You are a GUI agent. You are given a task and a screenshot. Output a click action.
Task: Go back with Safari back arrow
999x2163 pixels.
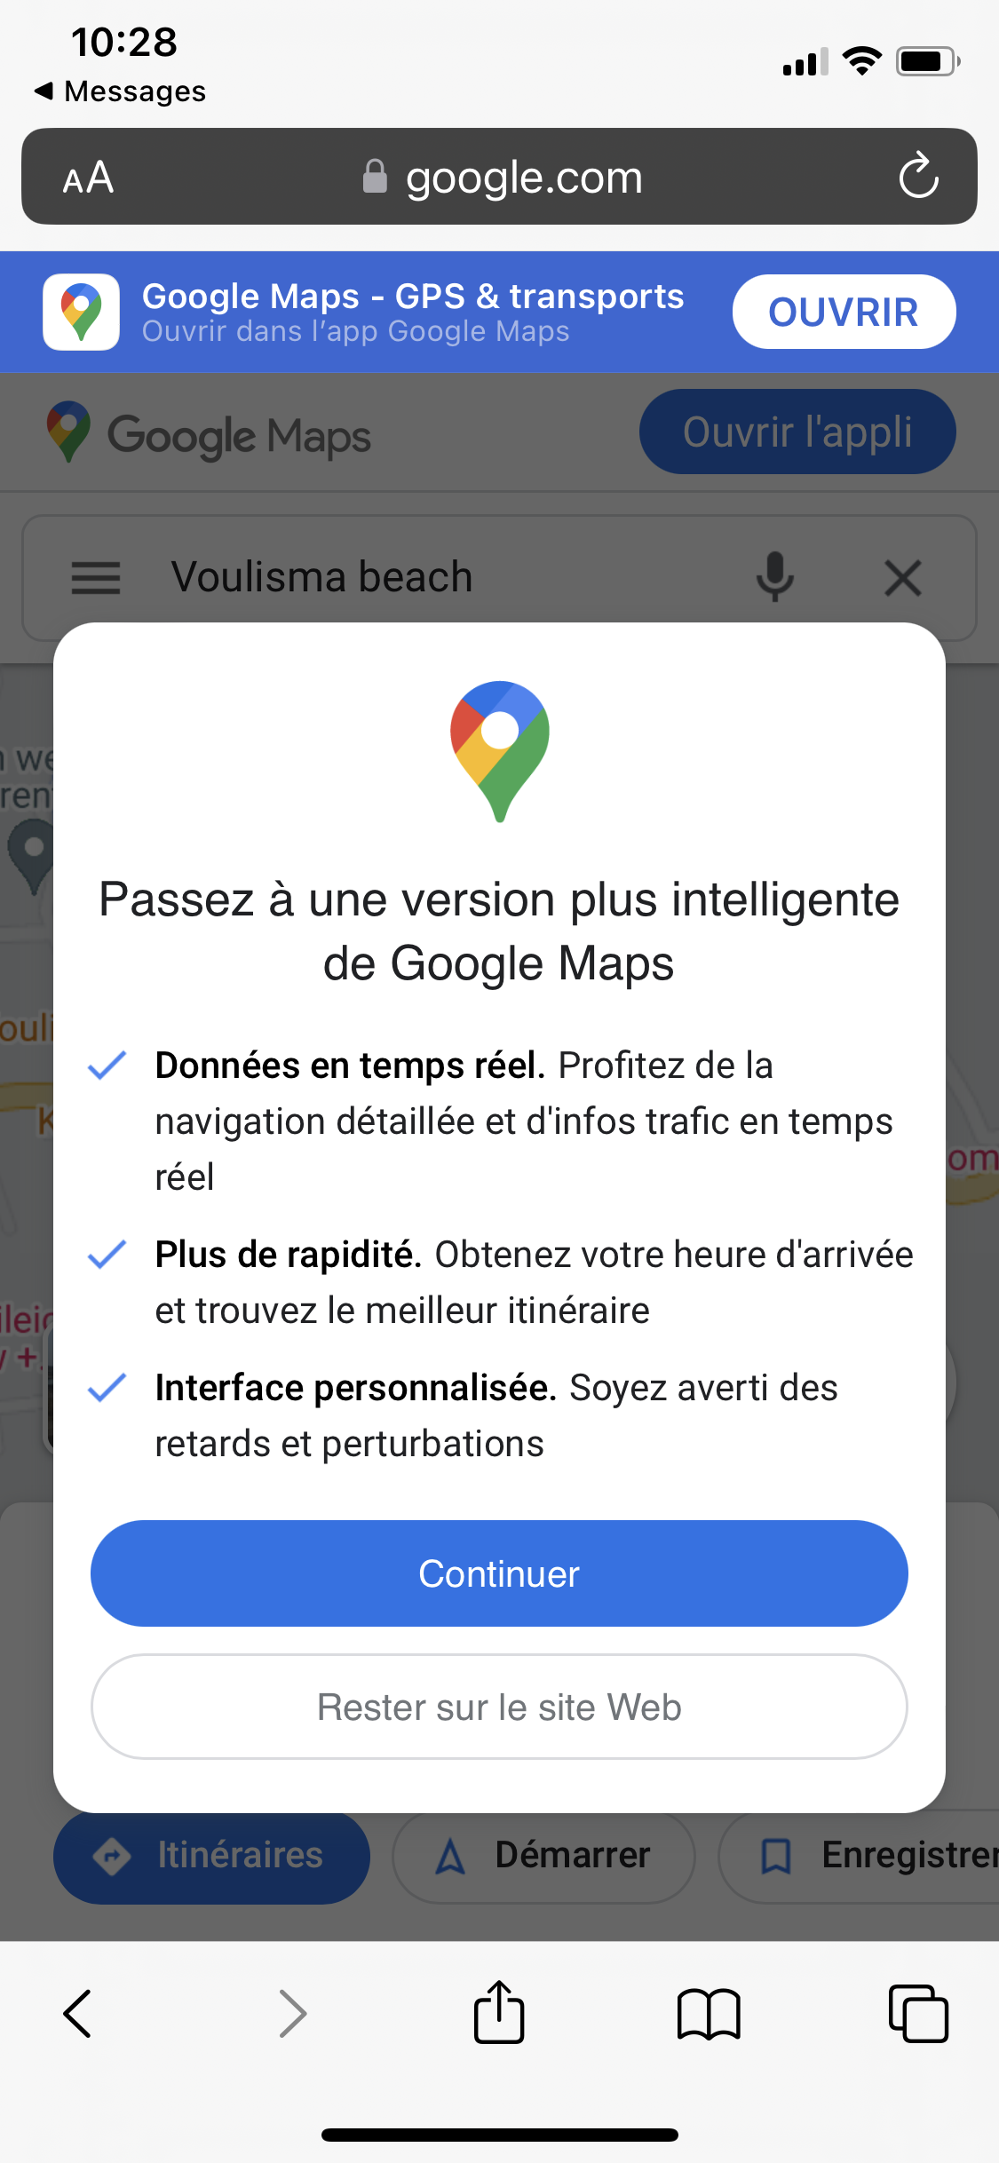pyautogui.click(x=78, y=2013)
